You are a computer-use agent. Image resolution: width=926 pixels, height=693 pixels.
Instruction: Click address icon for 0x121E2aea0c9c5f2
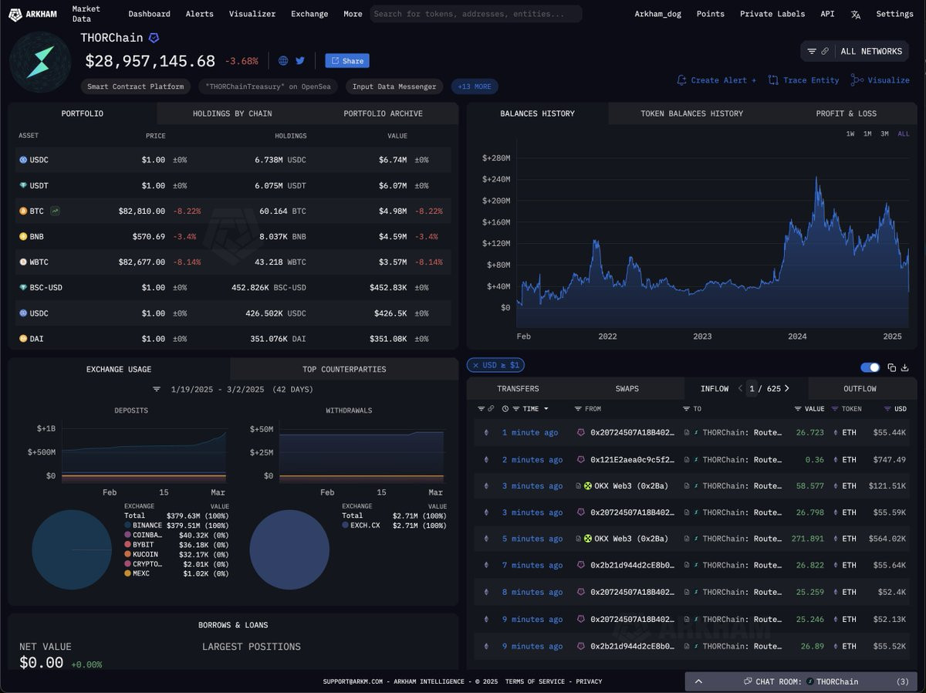tap(581, 459)
